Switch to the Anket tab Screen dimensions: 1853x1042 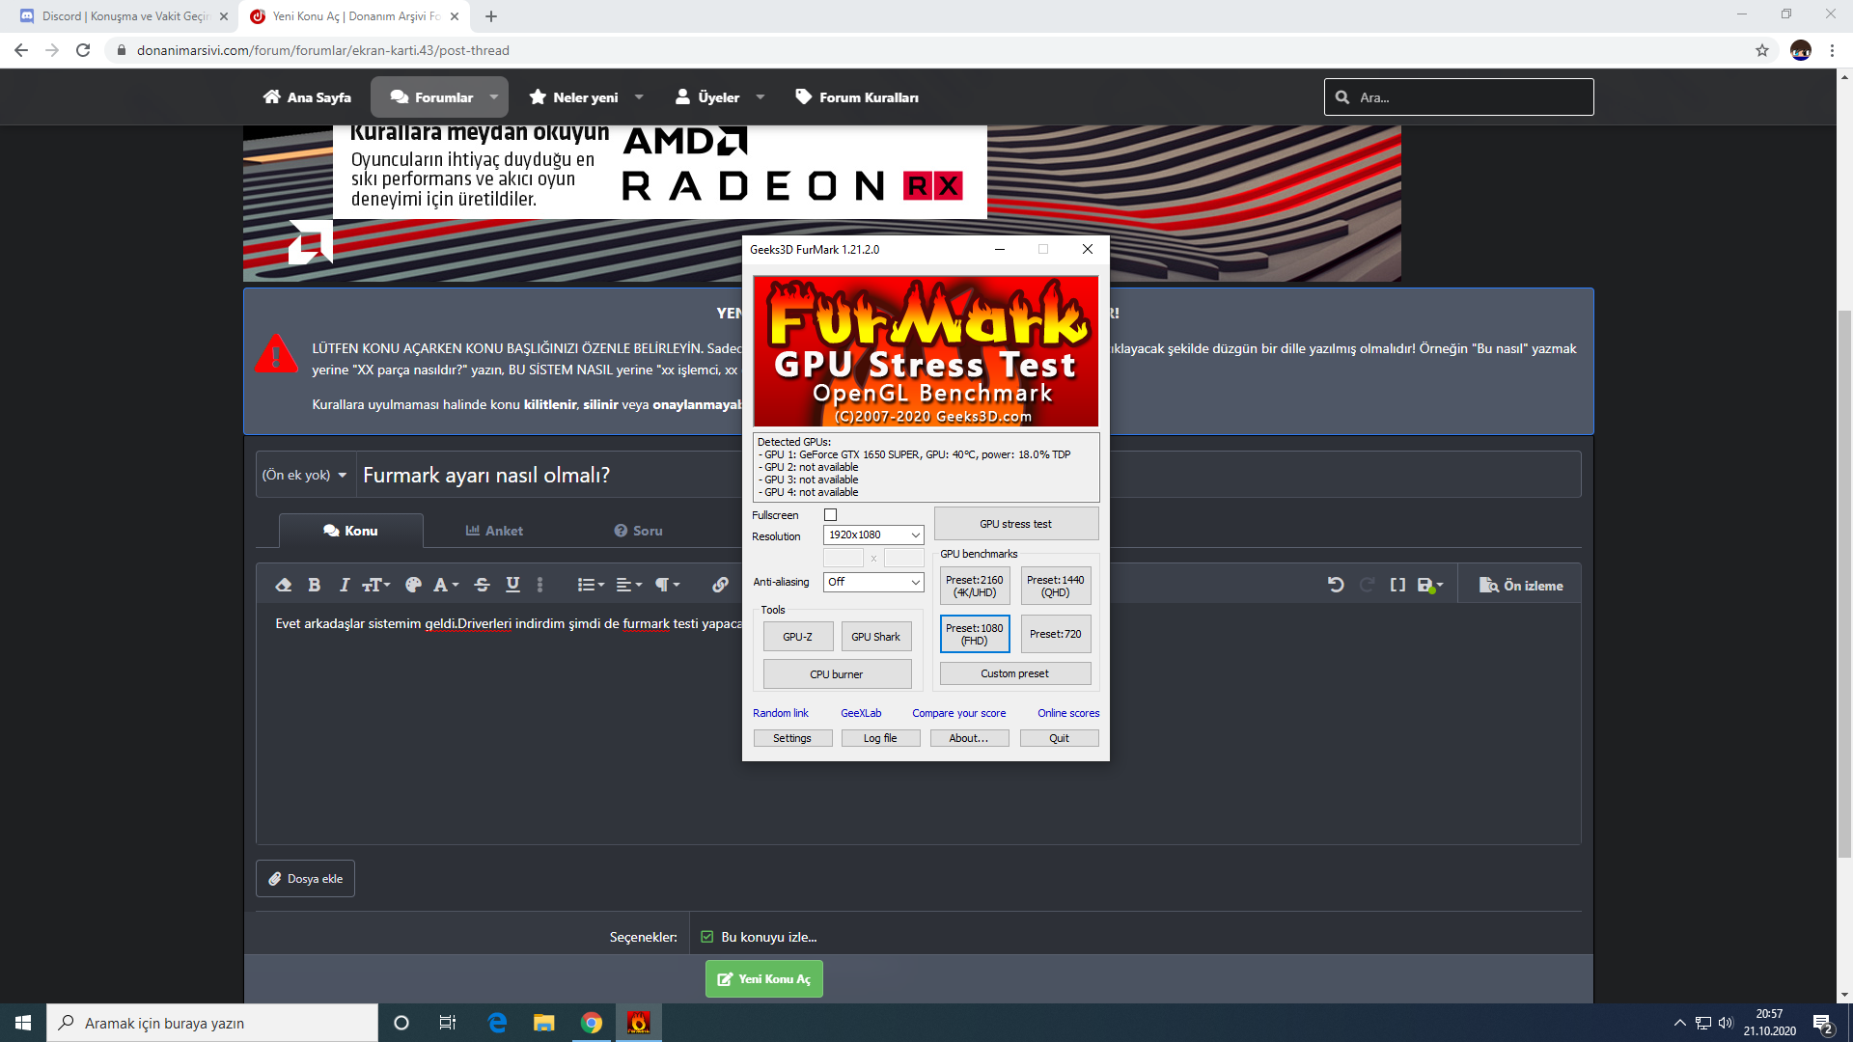point(494,531)
